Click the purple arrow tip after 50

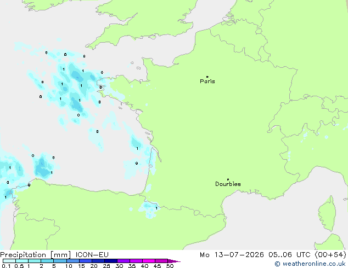[174, 261]
